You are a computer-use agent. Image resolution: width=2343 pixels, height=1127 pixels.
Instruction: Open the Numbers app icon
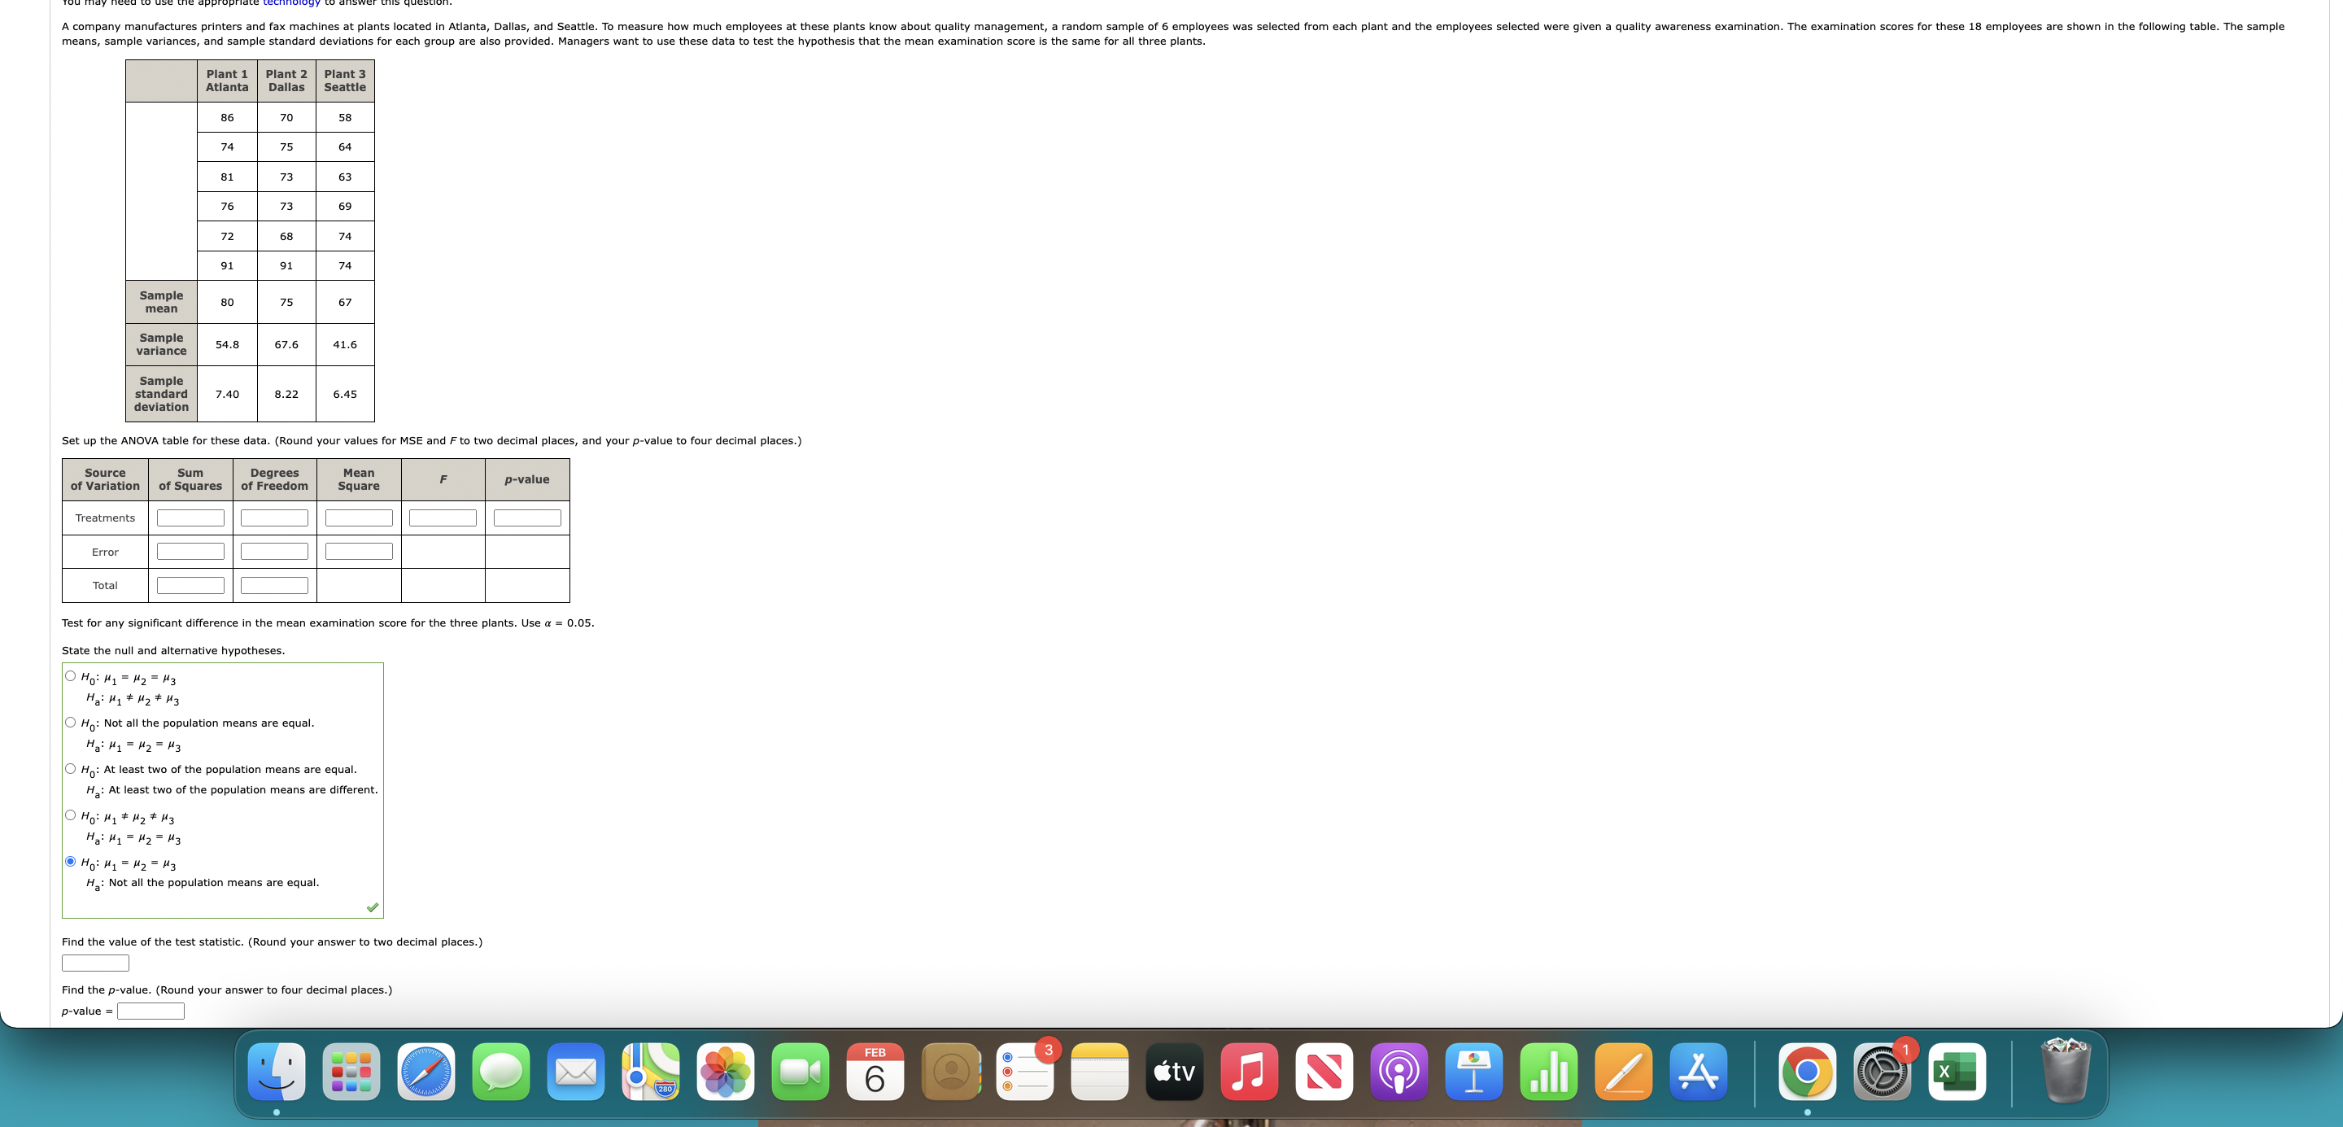tap(1548, 1072)
